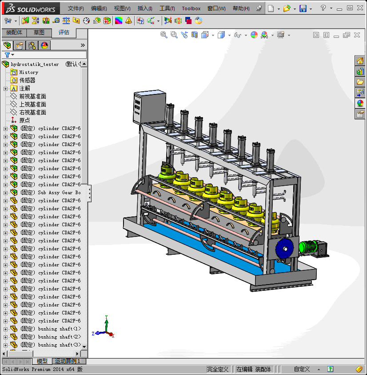This screenshot has height=375, width=367.
Task: Switch to 装配体 command tab
Action: (x=14, y=33)
